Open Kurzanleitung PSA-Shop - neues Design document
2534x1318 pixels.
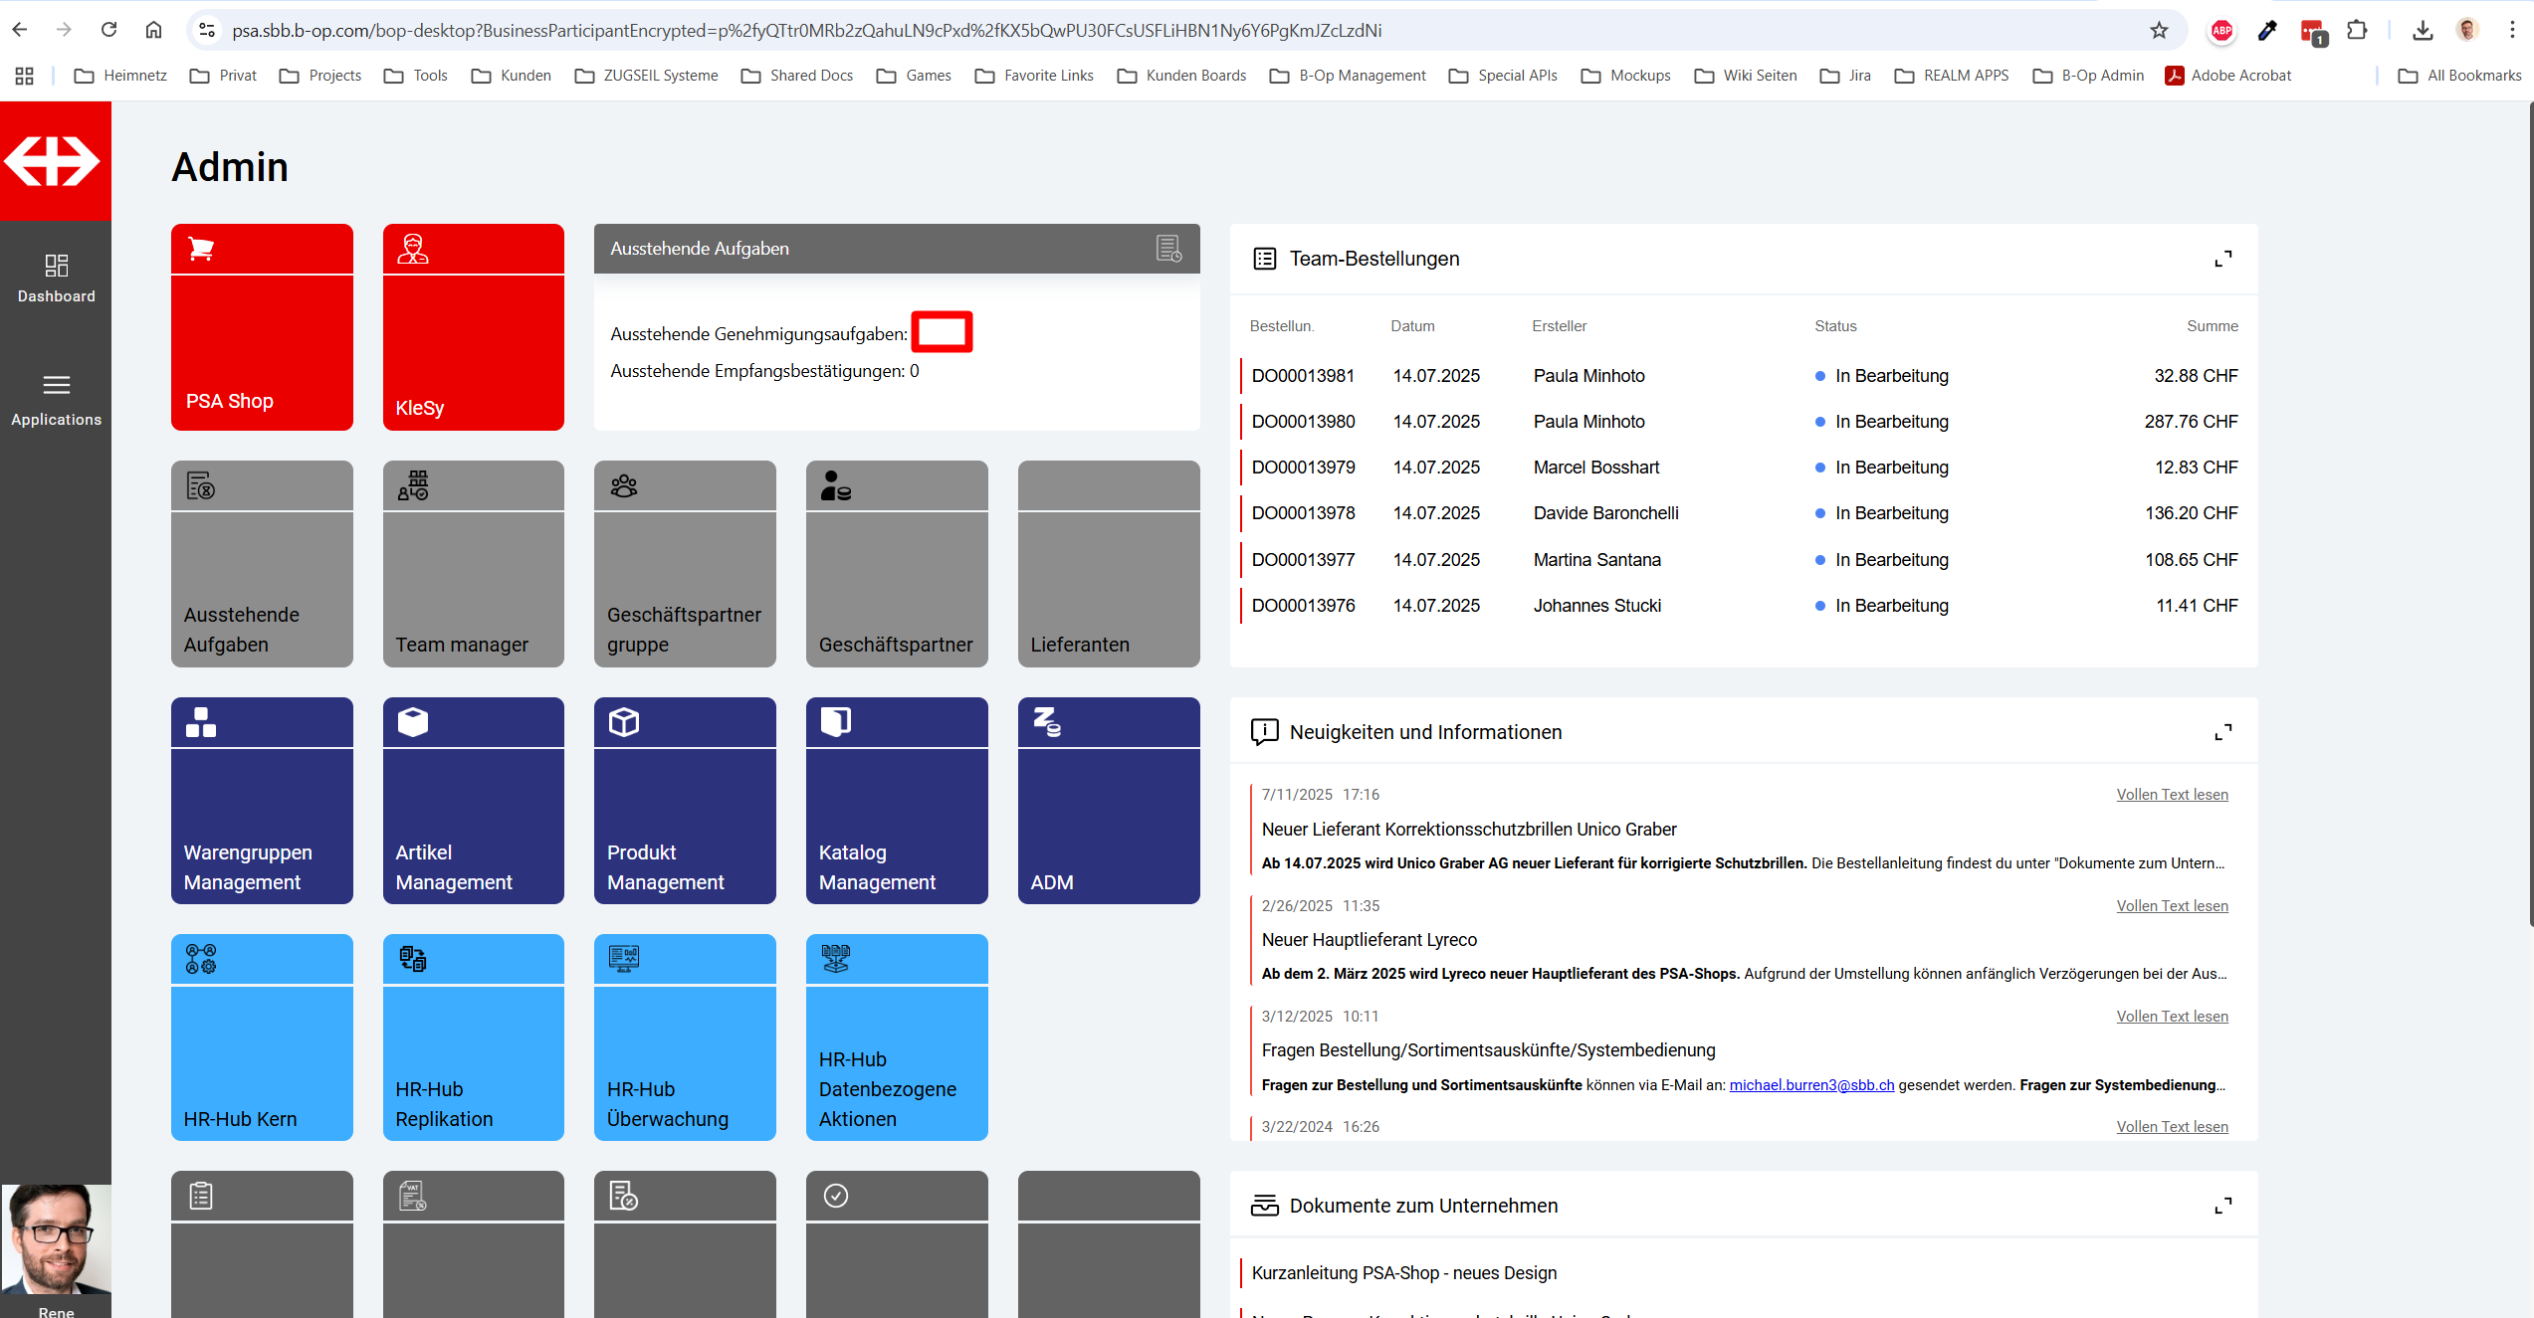[x=1403, y=1273]
